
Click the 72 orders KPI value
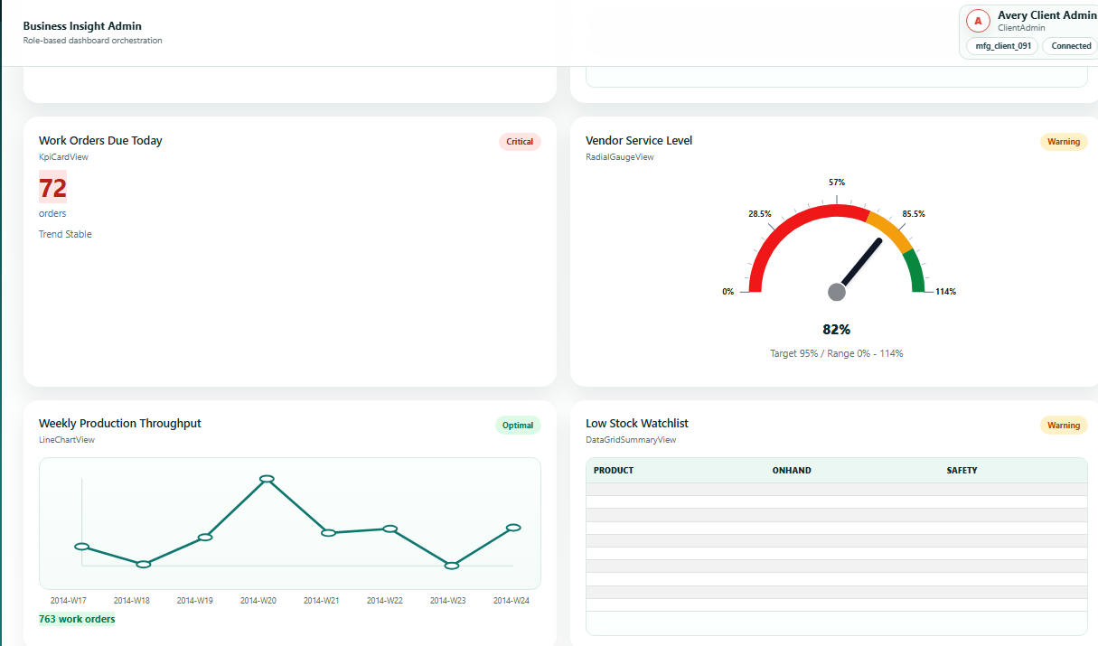(52, 188)
